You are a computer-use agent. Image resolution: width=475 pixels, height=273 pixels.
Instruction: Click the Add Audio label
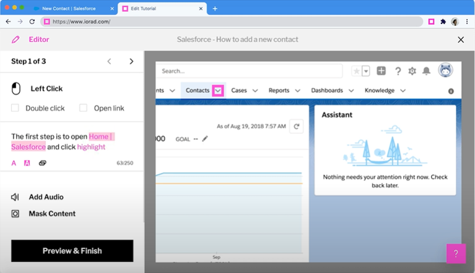pyautogui.click(x=46, y=197)
